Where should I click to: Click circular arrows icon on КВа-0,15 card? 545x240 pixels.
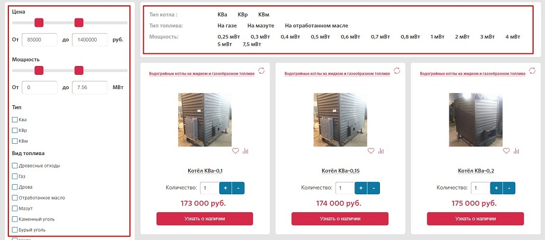point(397,71)
